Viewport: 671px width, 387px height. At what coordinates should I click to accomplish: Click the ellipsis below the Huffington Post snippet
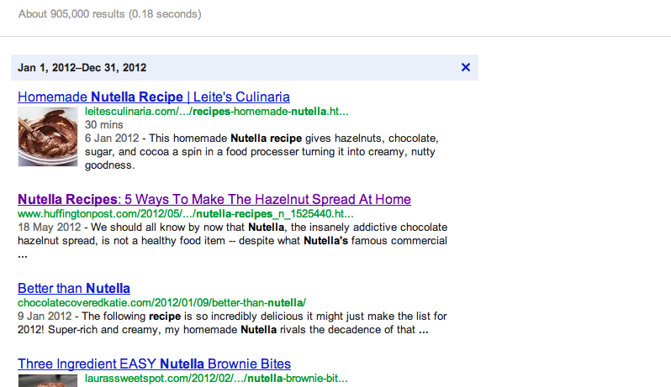[22, 254]
